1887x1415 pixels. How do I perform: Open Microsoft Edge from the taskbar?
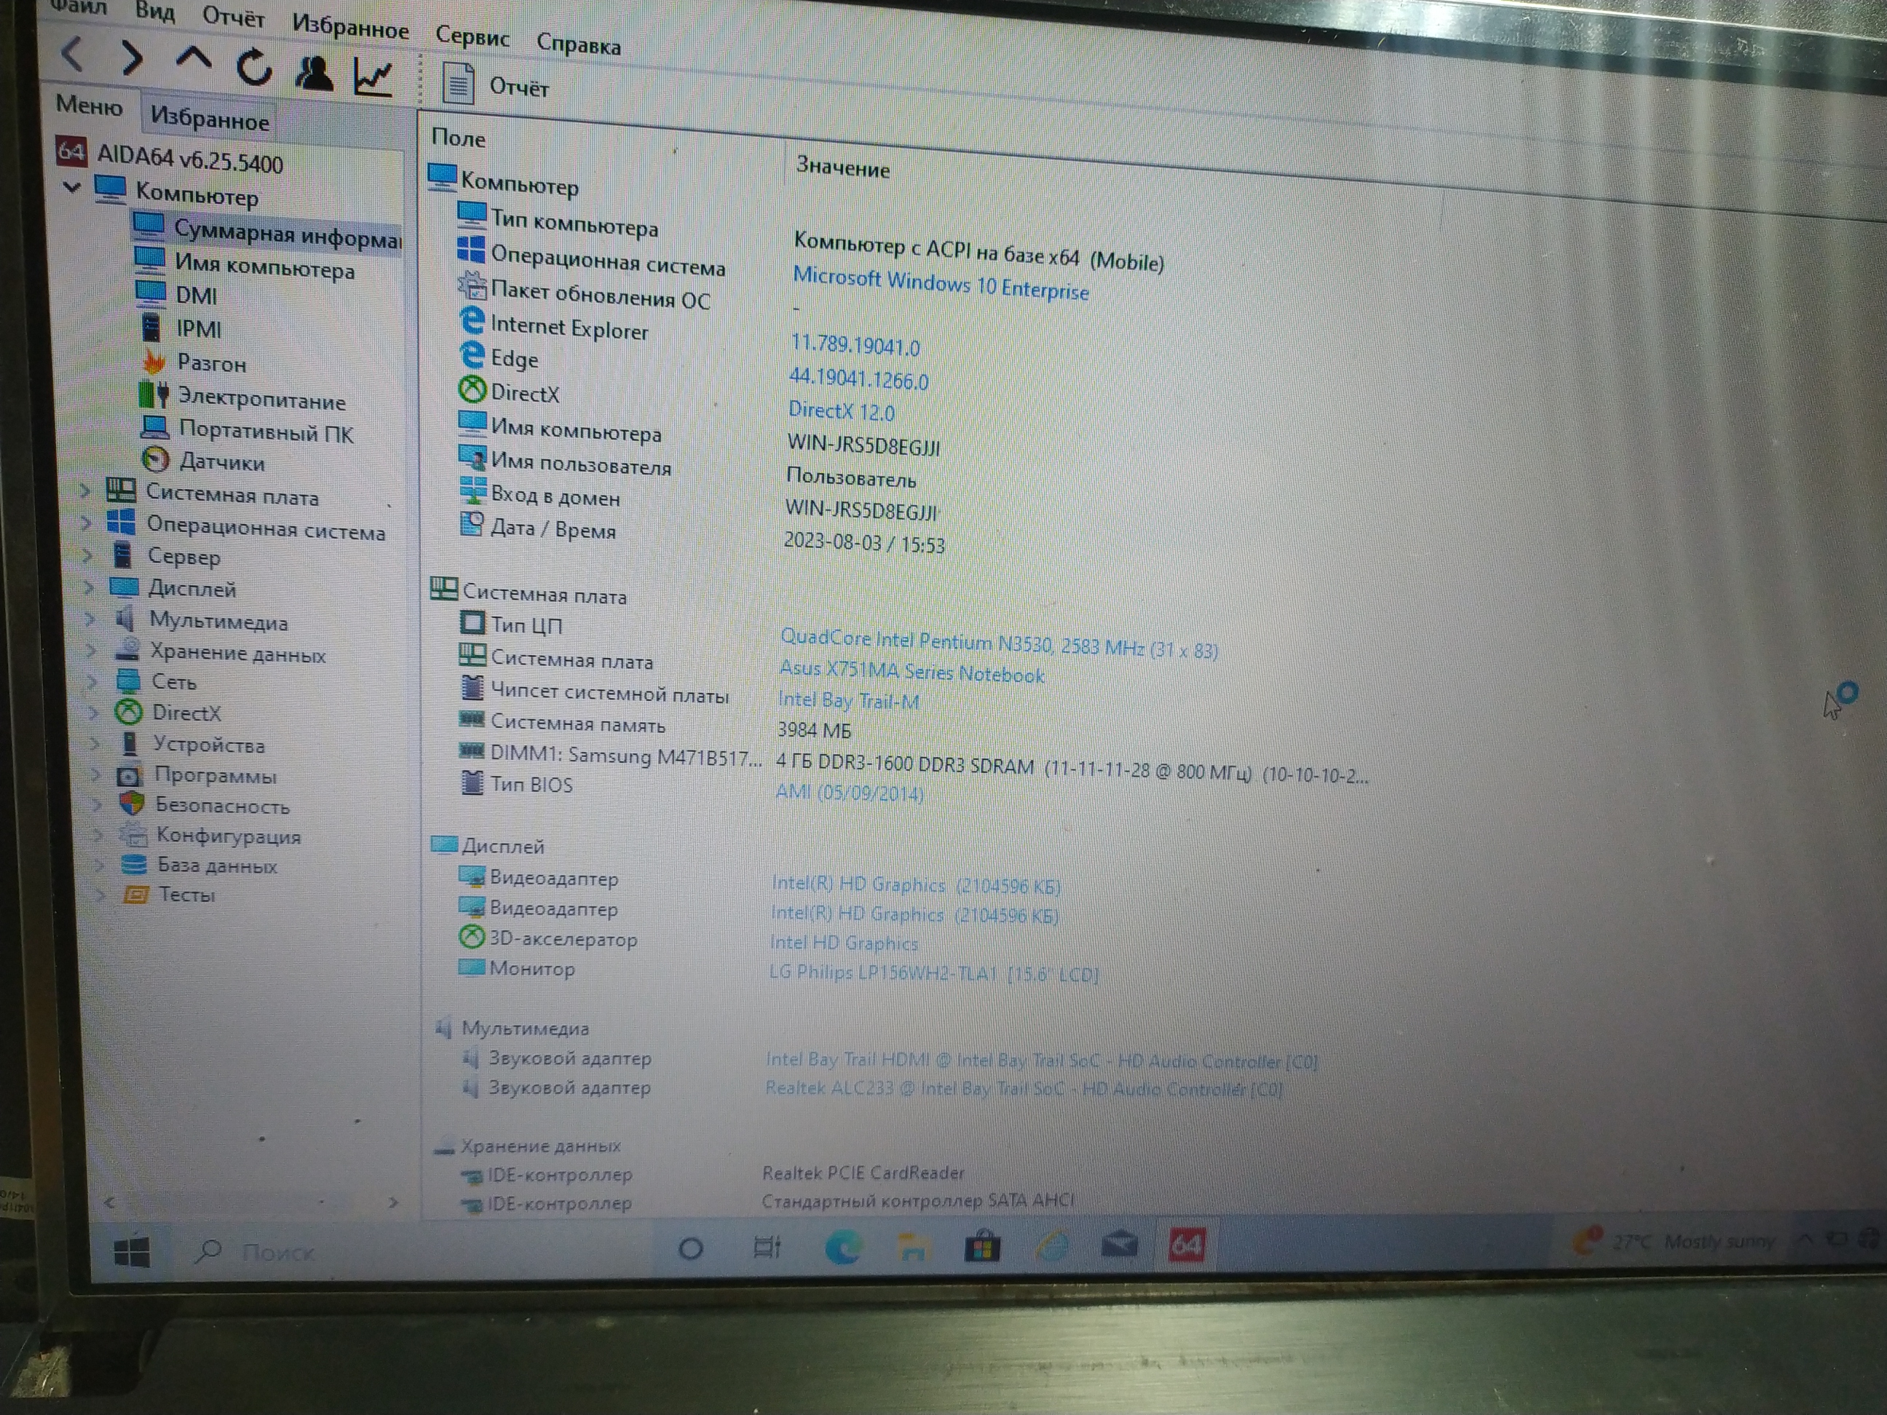[844, 1249]
